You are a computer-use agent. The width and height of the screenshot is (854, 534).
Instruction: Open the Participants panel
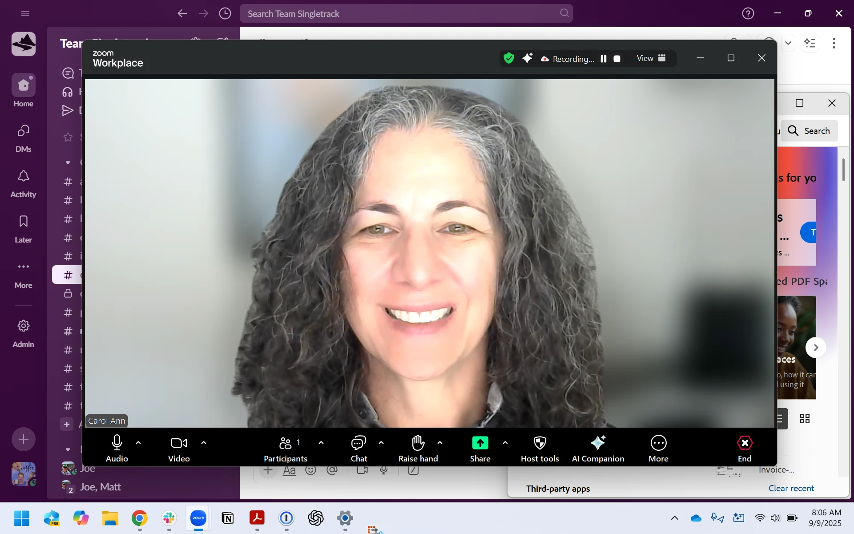click(x=285, y=448)
